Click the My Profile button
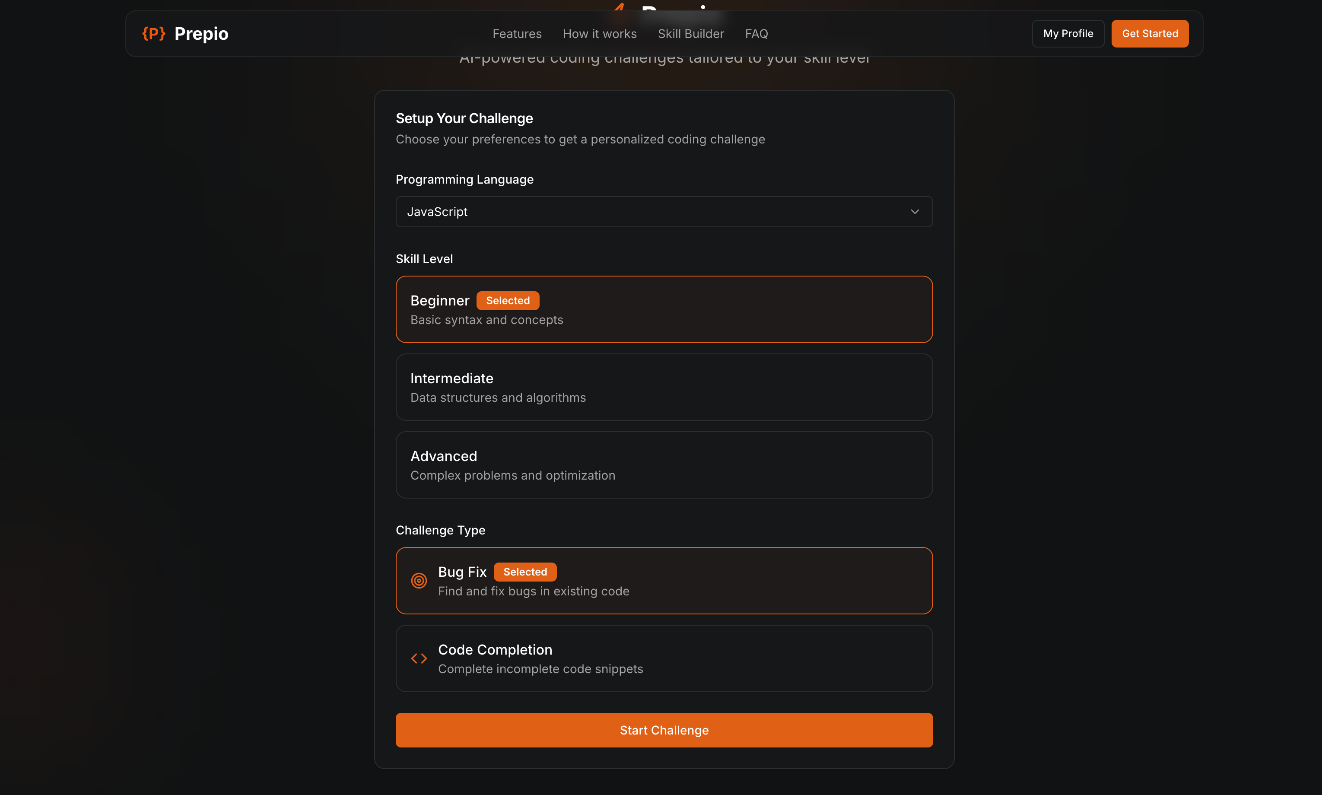 pyautogui.click(x=1068, y=34)
